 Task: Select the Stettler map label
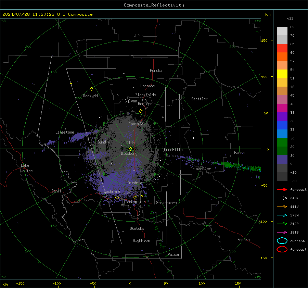click(x=200, y=99)
